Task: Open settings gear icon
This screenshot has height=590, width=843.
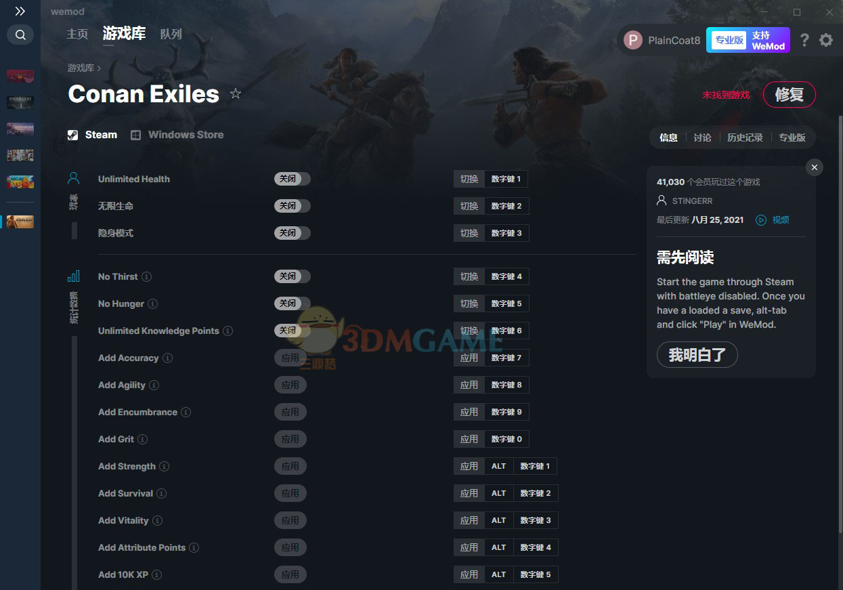Action: (x=826, y=40)
